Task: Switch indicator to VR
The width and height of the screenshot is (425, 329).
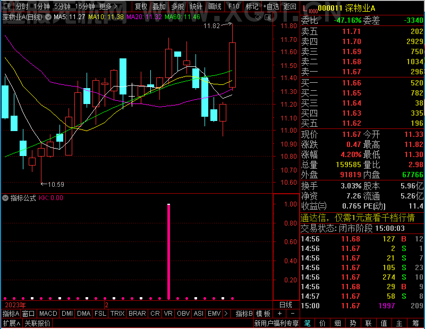Action: [x=168, y=314]
